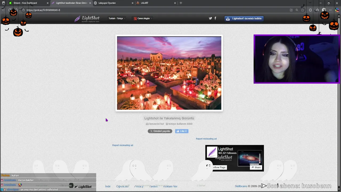Close the LALART tab
This screenshot has width=341, height=192.
[x=175, y=3]
